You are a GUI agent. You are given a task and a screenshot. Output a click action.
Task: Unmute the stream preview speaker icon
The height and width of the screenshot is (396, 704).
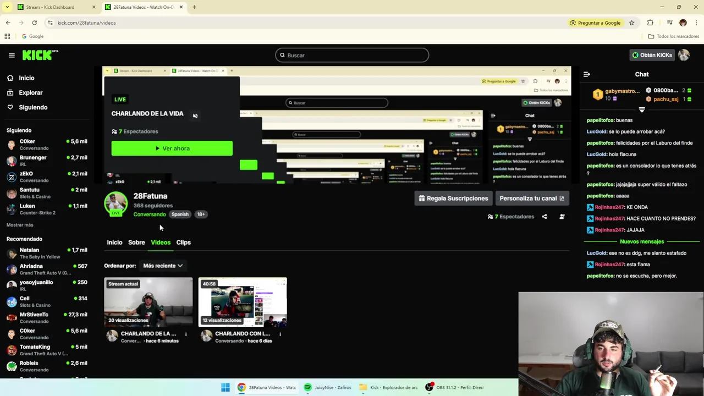[x=195, y=116]
